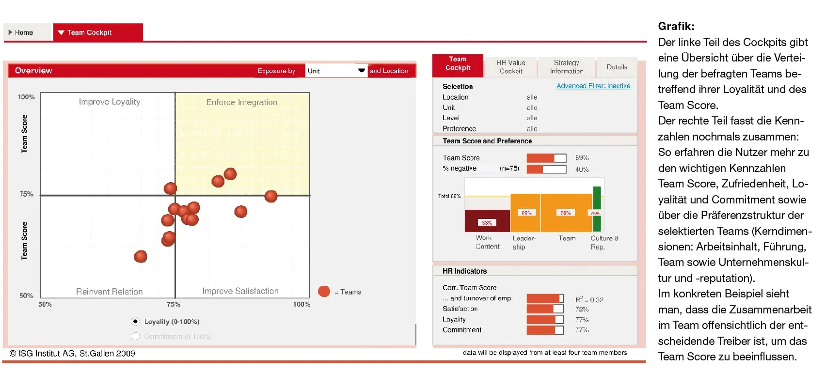826x373 pixels.
Task: Click the Satisfaction indicator bar
Action: [x=545, y=309]
